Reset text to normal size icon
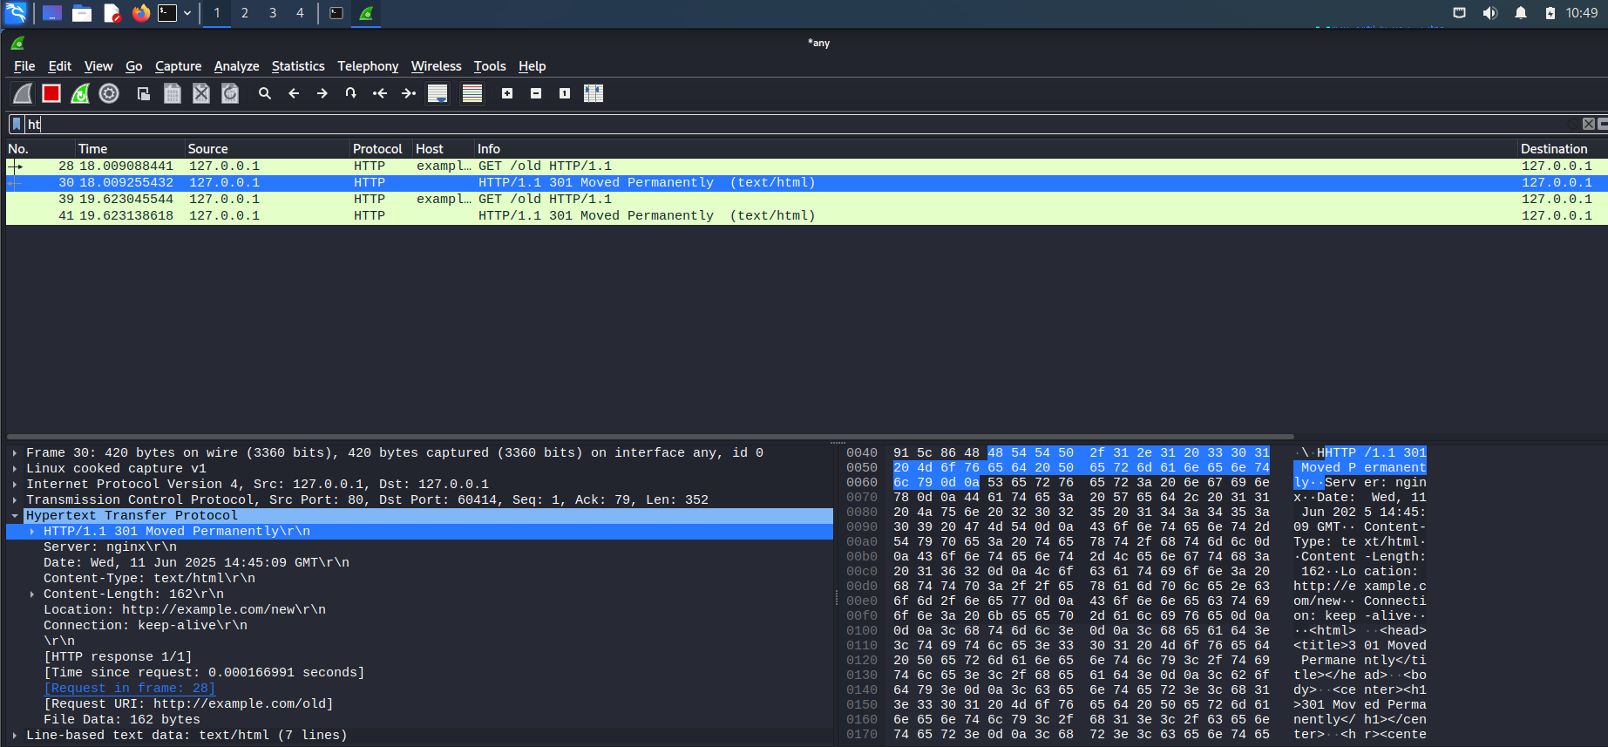Screen dimensions: 1608x747 tap(565, 93)
